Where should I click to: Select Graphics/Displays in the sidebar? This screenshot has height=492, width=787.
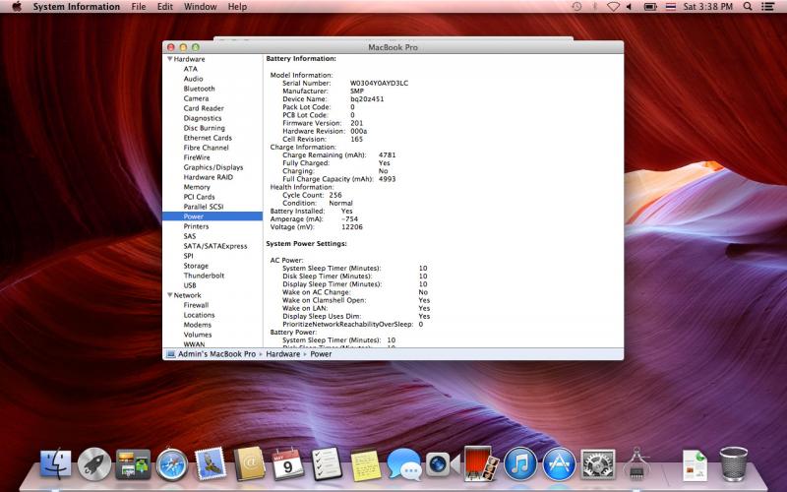[213, 167]
